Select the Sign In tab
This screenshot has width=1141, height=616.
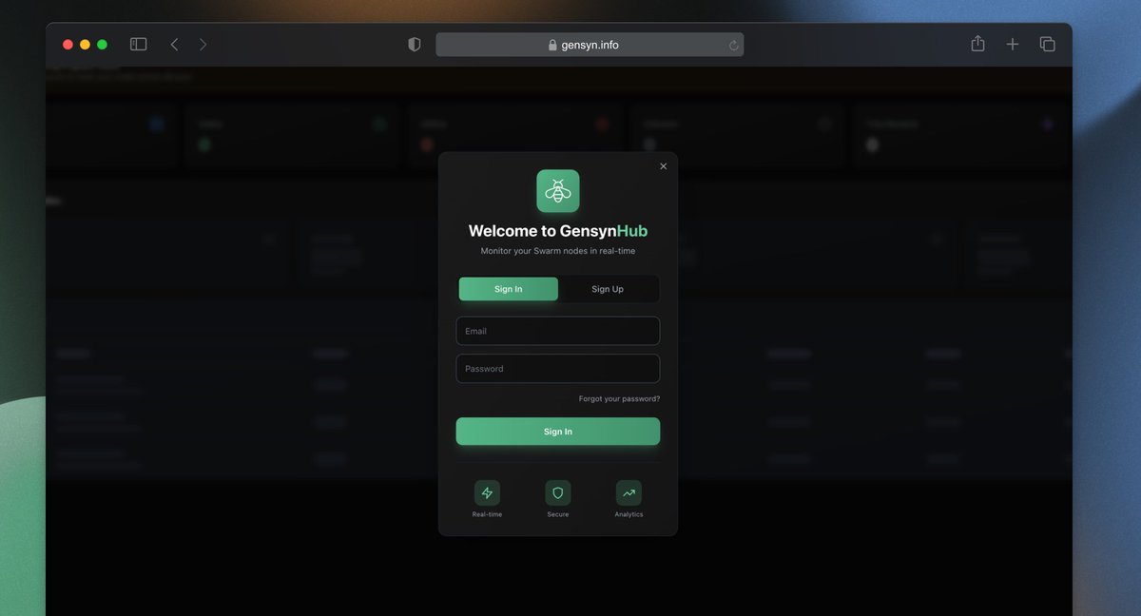coord(509,289)
